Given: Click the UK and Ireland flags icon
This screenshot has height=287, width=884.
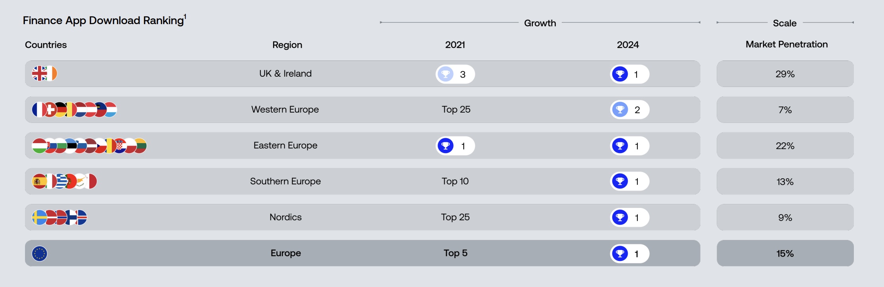Looking at the screenshot, I should 44,74.
